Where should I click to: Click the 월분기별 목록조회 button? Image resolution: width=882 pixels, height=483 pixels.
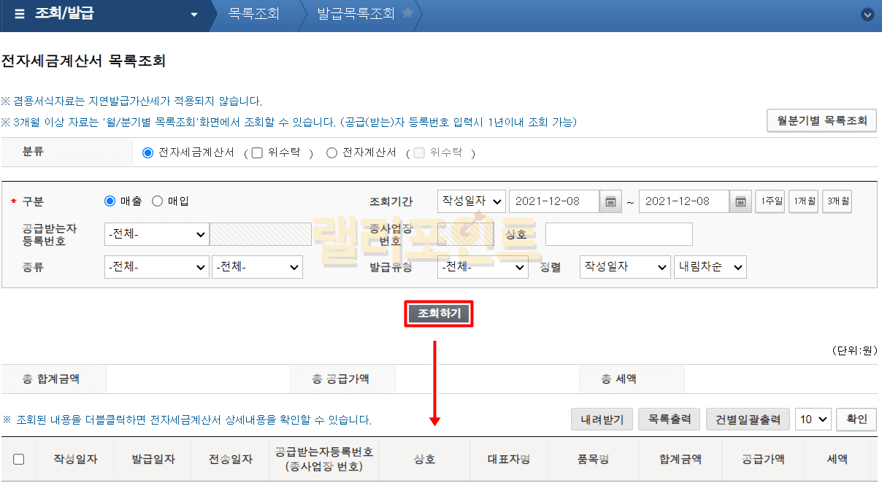[x=821, y=121]
